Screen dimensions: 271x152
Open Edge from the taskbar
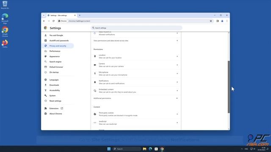[150, 149]
